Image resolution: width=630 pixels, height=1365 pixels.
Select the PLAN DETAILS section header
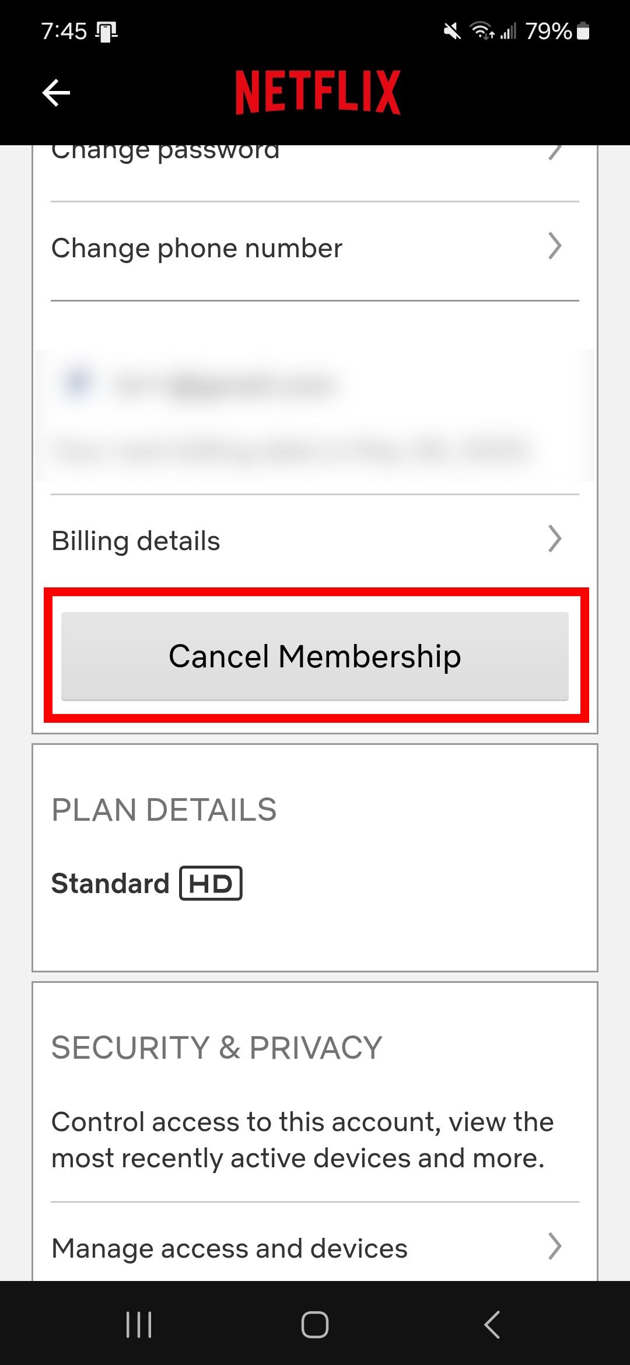(x=164, y=809)
